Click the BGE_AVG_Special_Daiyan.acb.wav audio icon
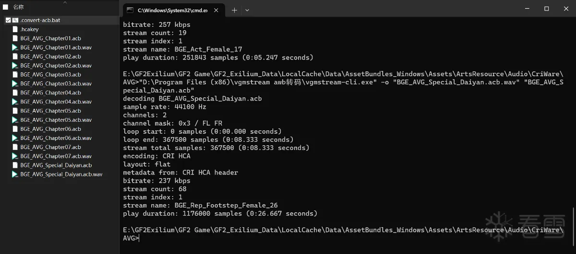This screenshot has width=576, height=254. click(x=15, y=174)
